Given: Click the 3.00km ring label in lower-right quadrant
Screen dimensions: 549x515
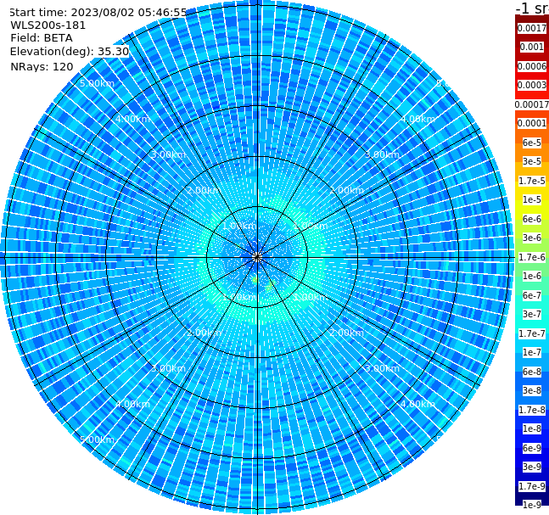Looking at the screenshot, I should coord(382,368).
